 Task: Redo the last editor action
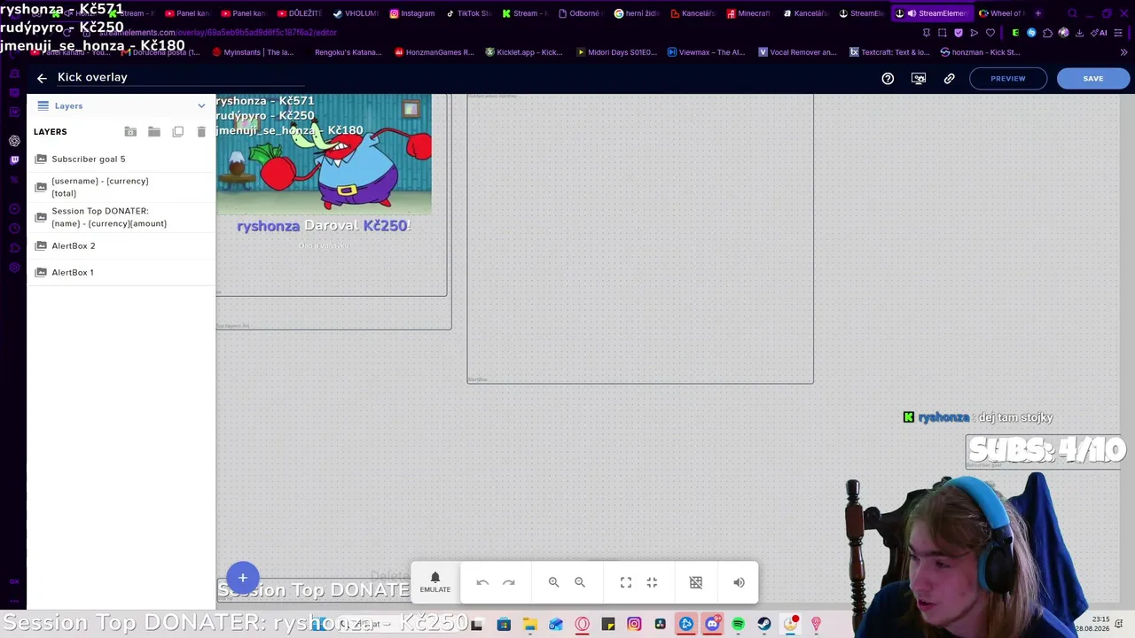pyautogui.click(x=509, y=582)
